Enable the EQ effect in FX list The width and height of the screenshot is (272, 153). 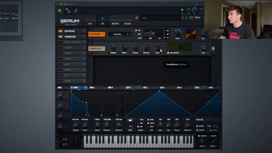[60, 75]
